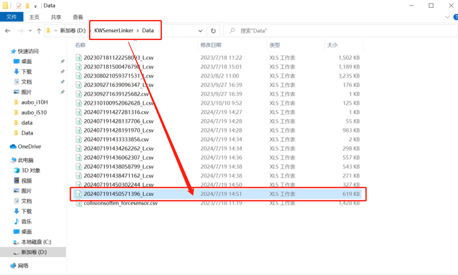This screenshot has width=458, height=275.
Task: Switch to the 查看 ribbon tab
Action: 78,17
